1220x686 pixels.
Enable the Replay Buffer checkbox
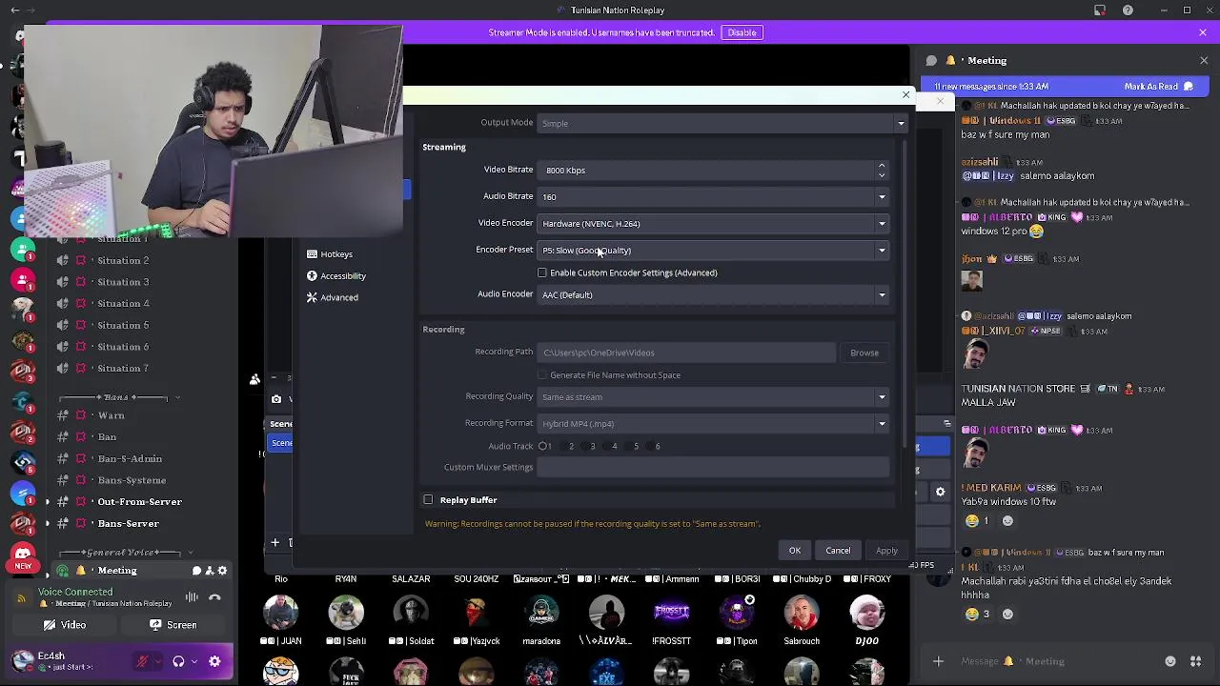coord(428,500)
